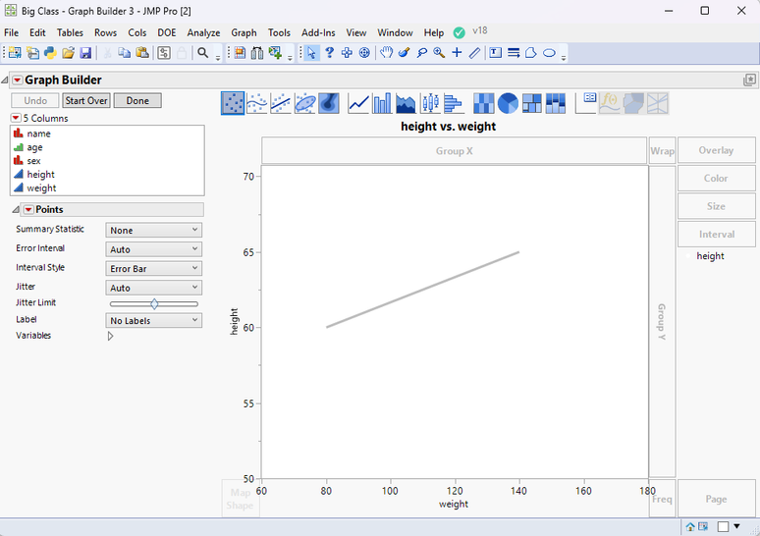Open the Summary Statistic dropdown
Image resolution: width=760 pixels, height=536 pixels.
pos(154,230)
